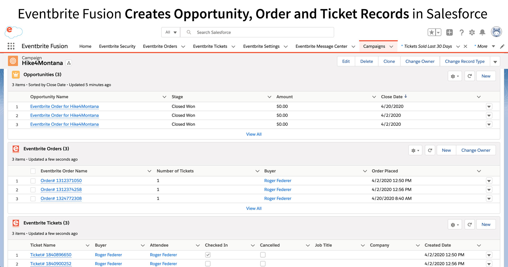Open the Roger Federer buyer link
This screenshot has height=267, width=508.
coord(278,181)
